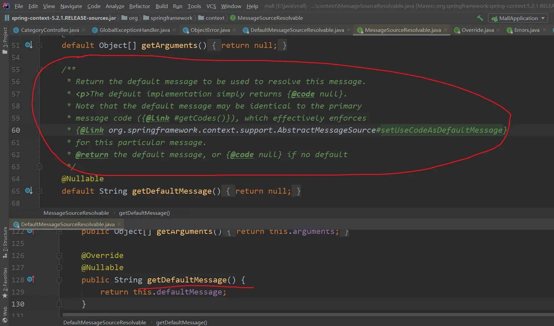Image resolution: width=554 pixels, height=326 pixels.
Task: Toggle the Structure tool window
Action: (5, 242)
